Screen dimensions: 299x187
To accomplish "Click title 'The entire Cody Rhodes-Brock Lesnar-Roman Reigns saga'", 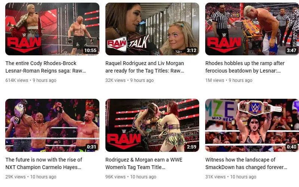I will pyautogui.click(x=46, y=67).
